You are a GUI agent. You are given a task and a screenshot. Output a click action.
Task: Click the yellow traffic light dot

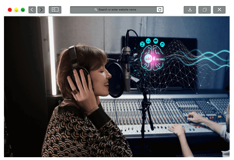[x=16, y=10]
